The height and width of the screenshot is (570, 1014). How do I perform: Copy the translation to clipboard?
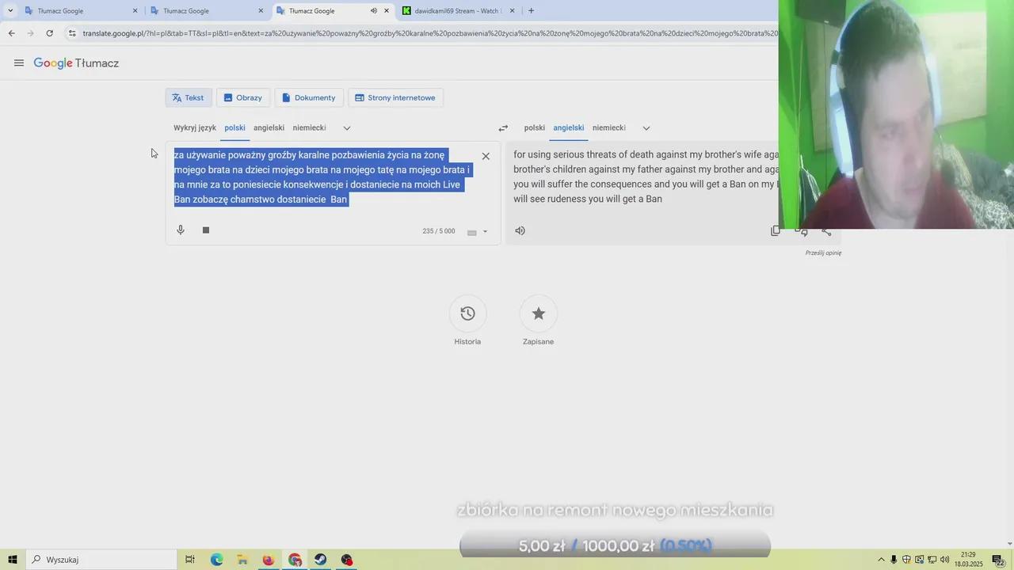pos(776,230)
